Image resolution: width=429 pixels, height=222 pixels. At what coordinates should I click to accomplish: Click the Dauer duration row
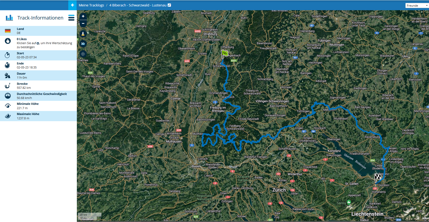[38, 75]
